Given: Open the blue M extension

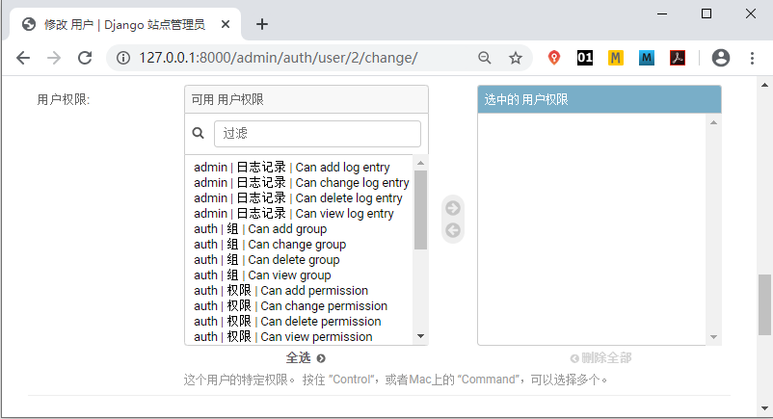Looking at the screenshot, I should click(x=647, y=58).
